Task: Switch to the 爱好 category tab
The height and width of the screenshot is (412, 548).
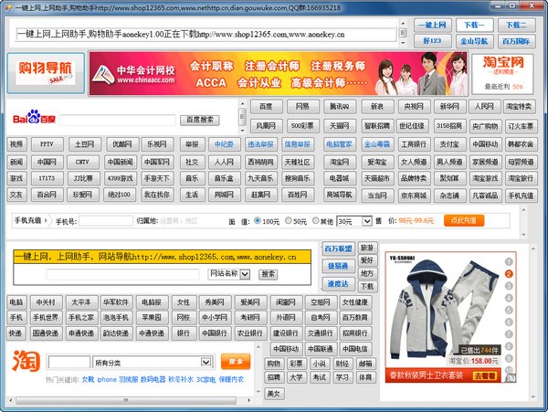Action: point(367,260)
